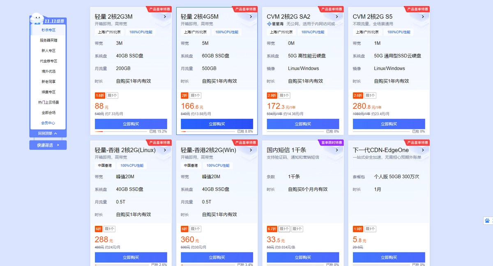Click the 个人版 50GB 300万次 value
Viewport: 493px width, 266px height.
pyautogui.click(x=396, y=177)
